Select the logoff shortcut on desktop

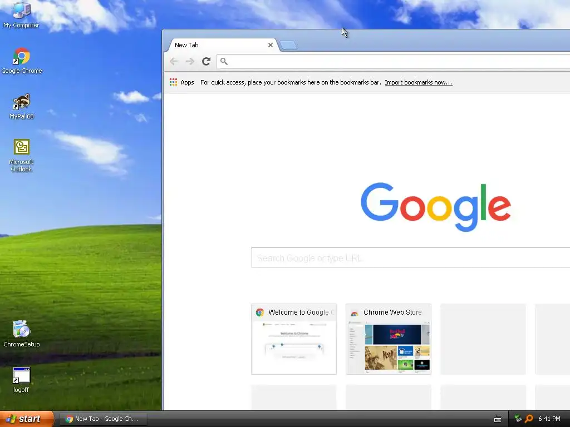22,380
